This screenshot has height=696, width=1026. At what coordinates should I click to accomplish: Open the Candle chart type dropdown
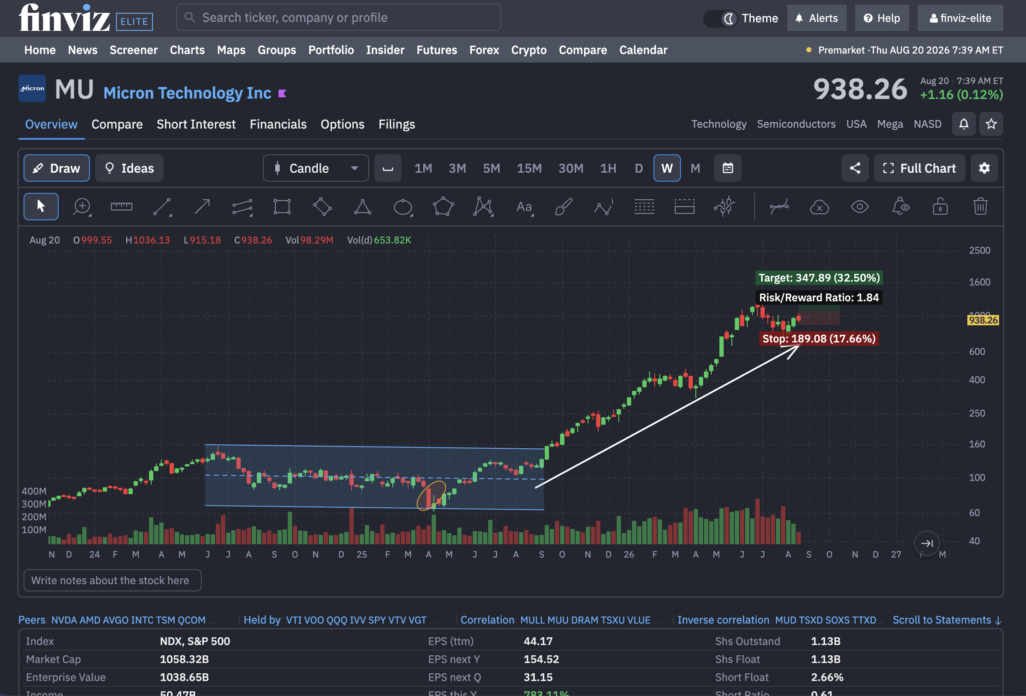pyautogui.click(x=316, y=168)
